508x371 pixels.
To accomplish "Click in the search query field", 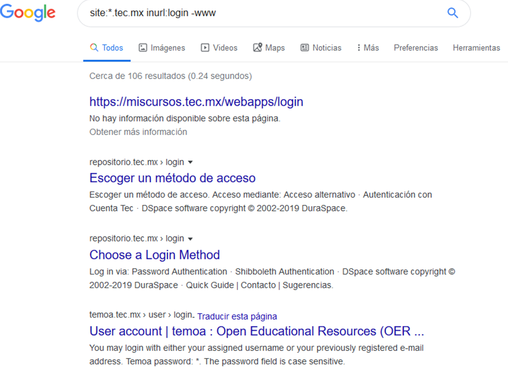I will pyautogui.click(x=262, y=13).
